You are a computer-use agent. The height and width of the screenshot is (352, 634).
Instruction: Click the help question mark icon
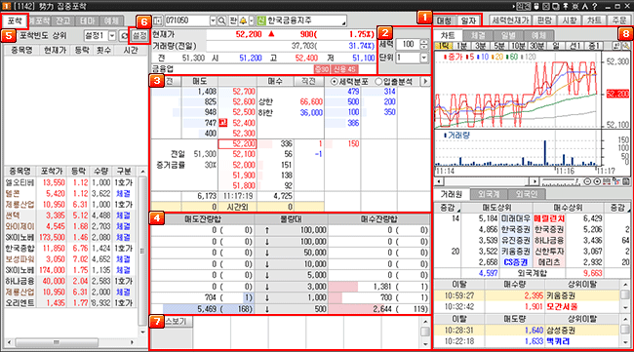[594, 6]
